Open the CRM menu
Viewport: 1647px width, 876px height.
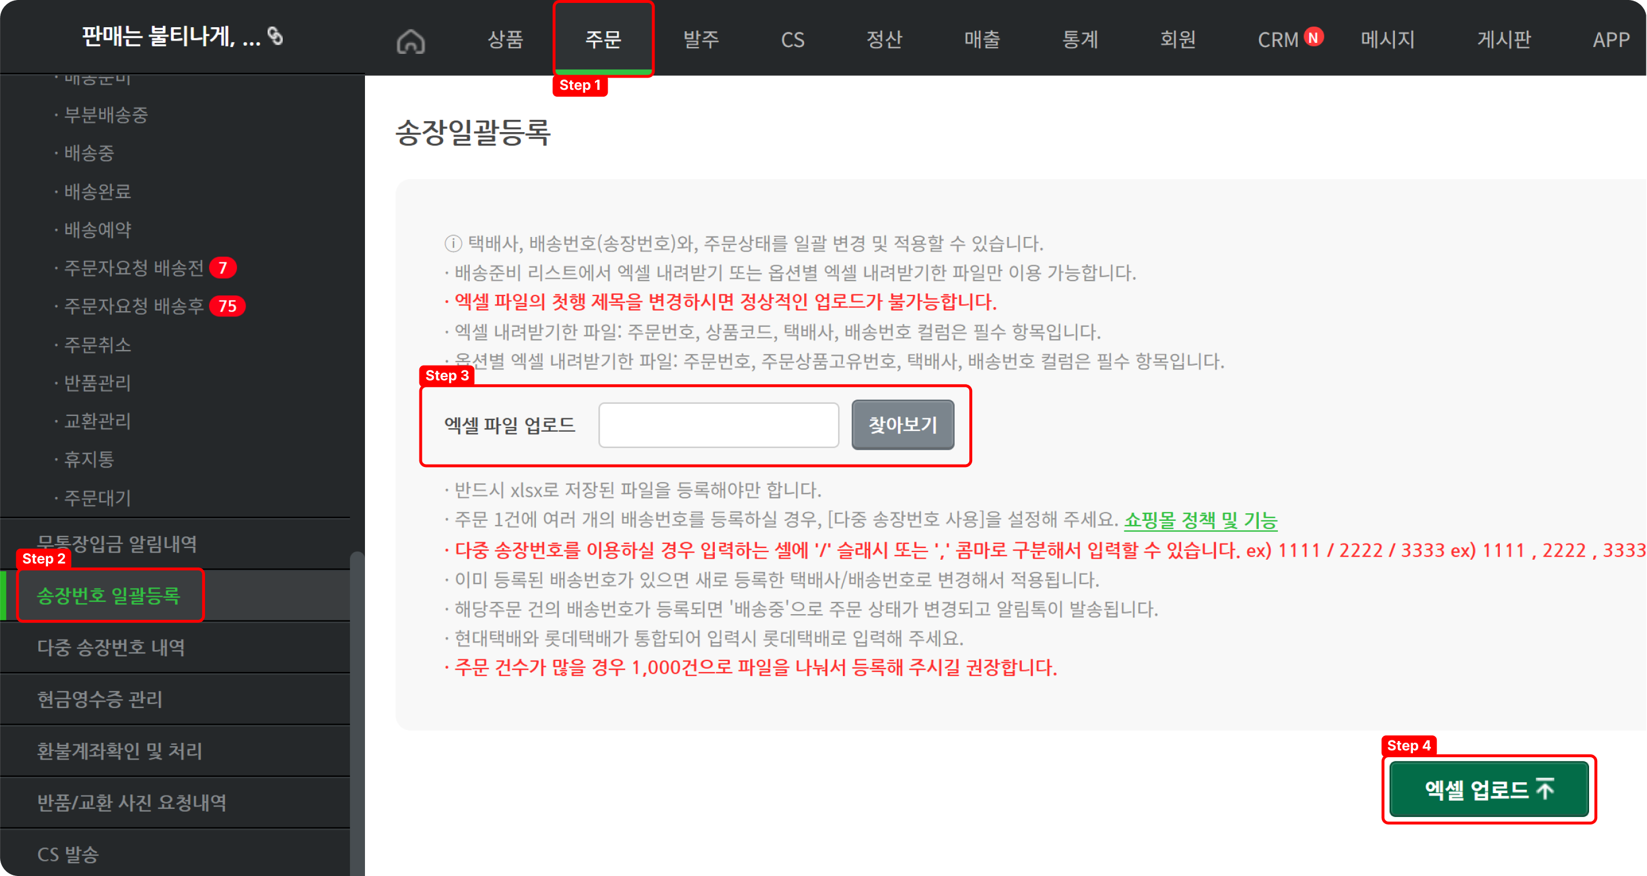[x=1277, y=39]
